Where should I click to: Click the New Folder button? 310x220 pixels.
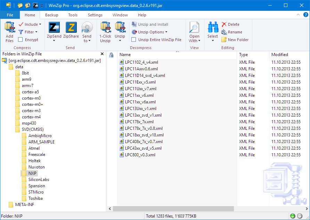(x=235, y=40)
